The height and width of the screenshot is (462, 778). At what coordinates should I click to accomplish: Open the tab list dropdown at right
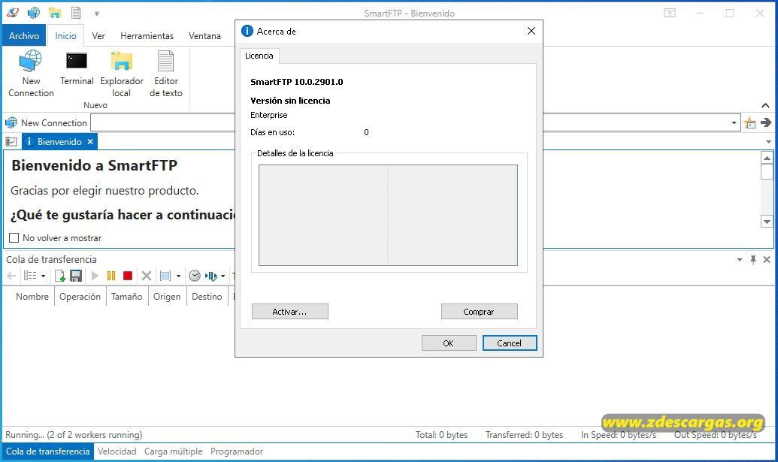(768, 142)
